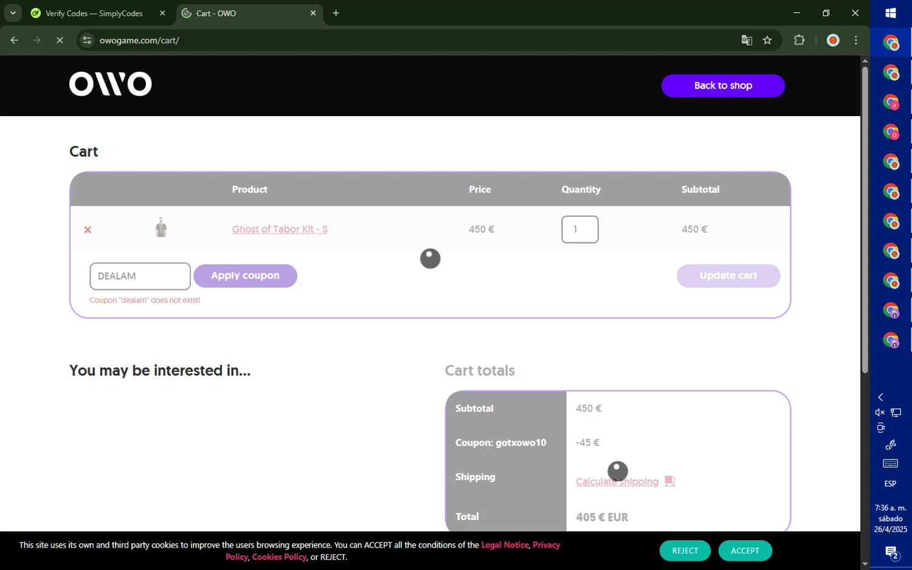
Task: Open a new browser tab
Action: click(336, 13)
